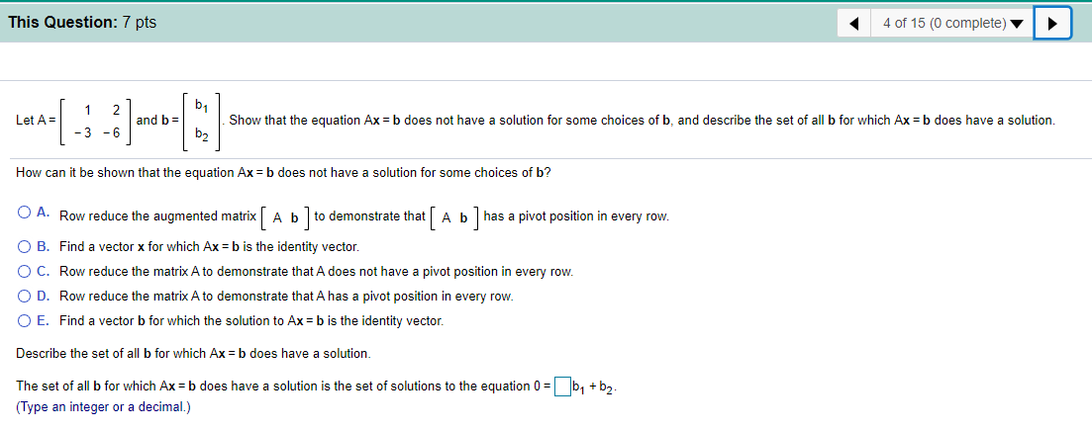Screen dimensions: 1092x430
Task: Click the first bracketed [A b] in option A
Action: point(286,216)
